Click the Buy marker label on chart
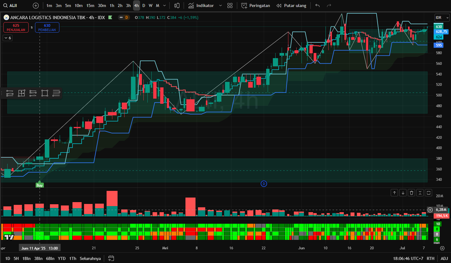 40,185
